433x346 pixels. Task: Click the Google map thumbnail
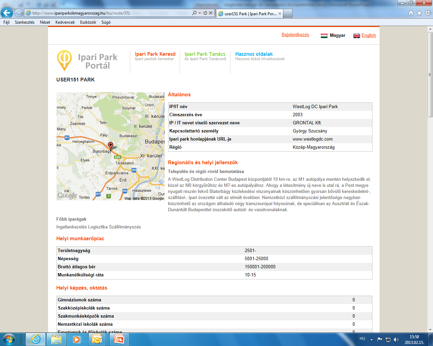coord(111,146)
